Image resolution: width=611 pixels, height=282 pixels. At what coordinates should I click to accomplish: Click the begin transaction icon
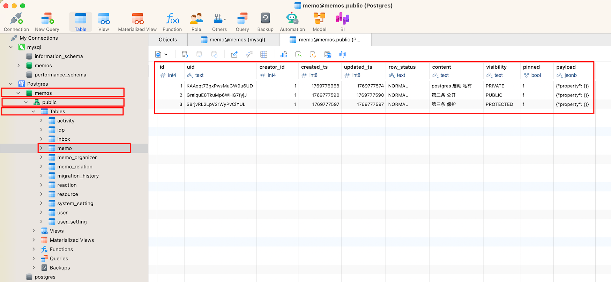(185, 54)
